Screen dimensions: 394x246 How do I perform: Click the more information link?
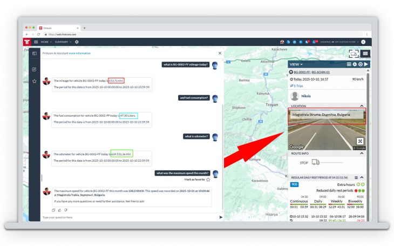pyautogui.click(x=80, y=53)
